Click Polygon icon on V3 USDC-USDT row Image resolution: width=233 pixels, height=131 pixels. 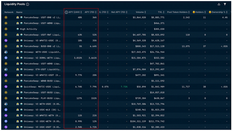click(x=6, y=127)
